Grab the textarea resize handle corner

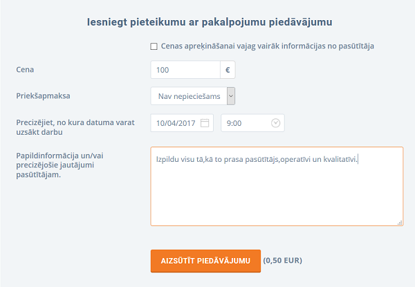[400, 222]
